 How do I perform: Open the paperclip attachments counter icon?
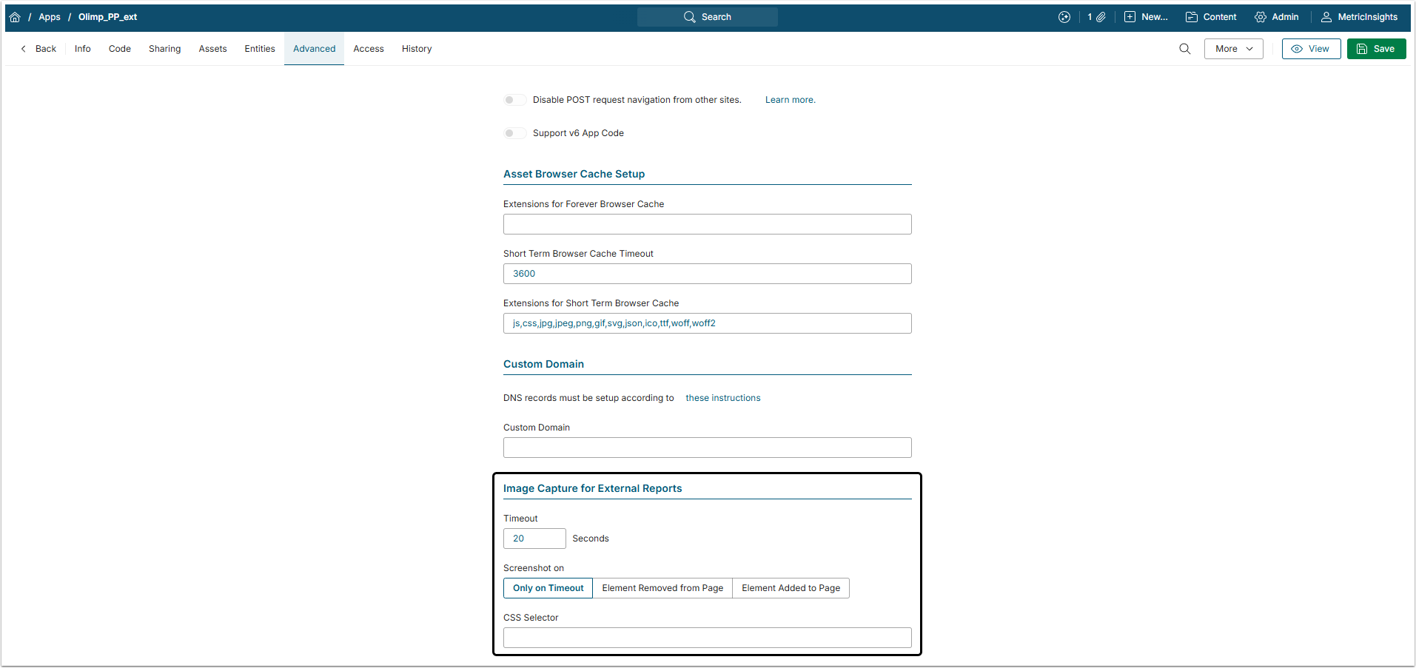(x=1097, y=17)
